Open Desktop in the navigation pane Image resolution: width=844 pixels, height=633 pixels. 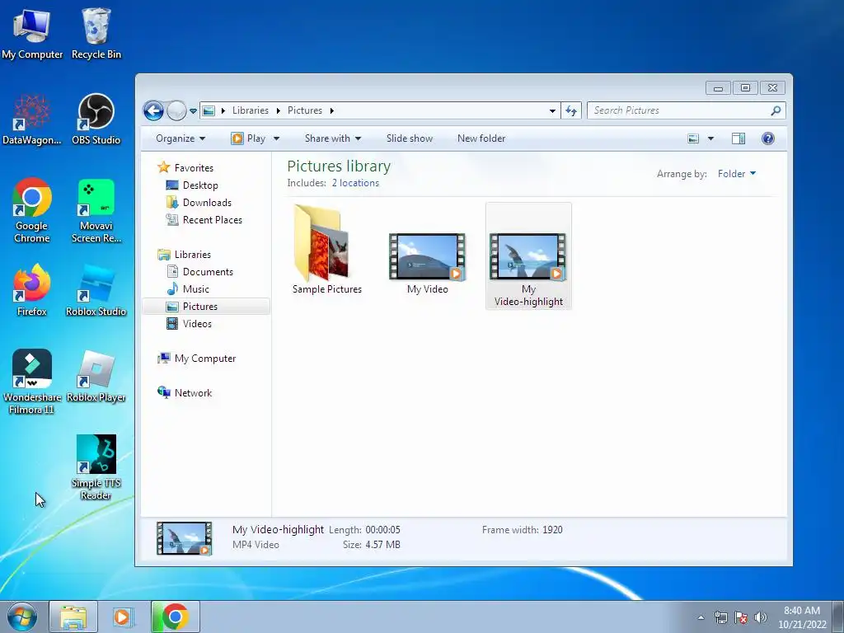pyautogui.click(x=192, y=185)
